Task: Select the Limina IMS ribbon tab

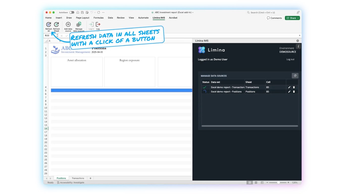Action: point(159,18)
